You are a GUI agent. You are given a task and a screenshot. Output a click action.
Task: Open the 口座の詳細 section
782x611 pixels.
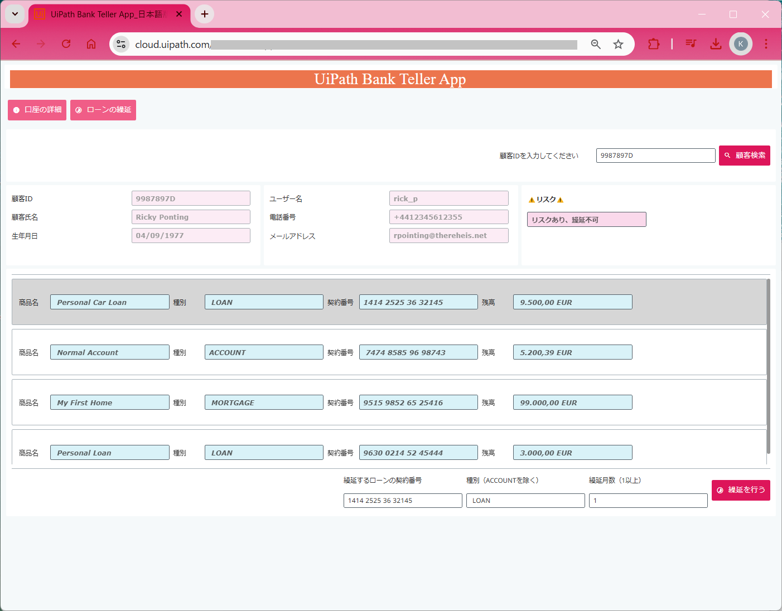click(x=37, y=110)
